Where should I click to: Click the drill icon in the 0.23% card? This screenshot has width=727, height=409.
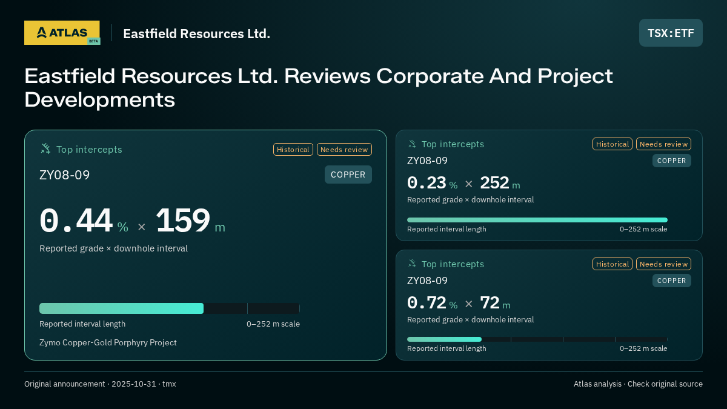click(412, 144)
